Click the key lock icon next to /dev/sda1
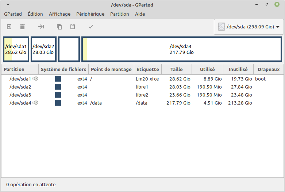This screenshot has height=192, width=285. coord(35,79)
